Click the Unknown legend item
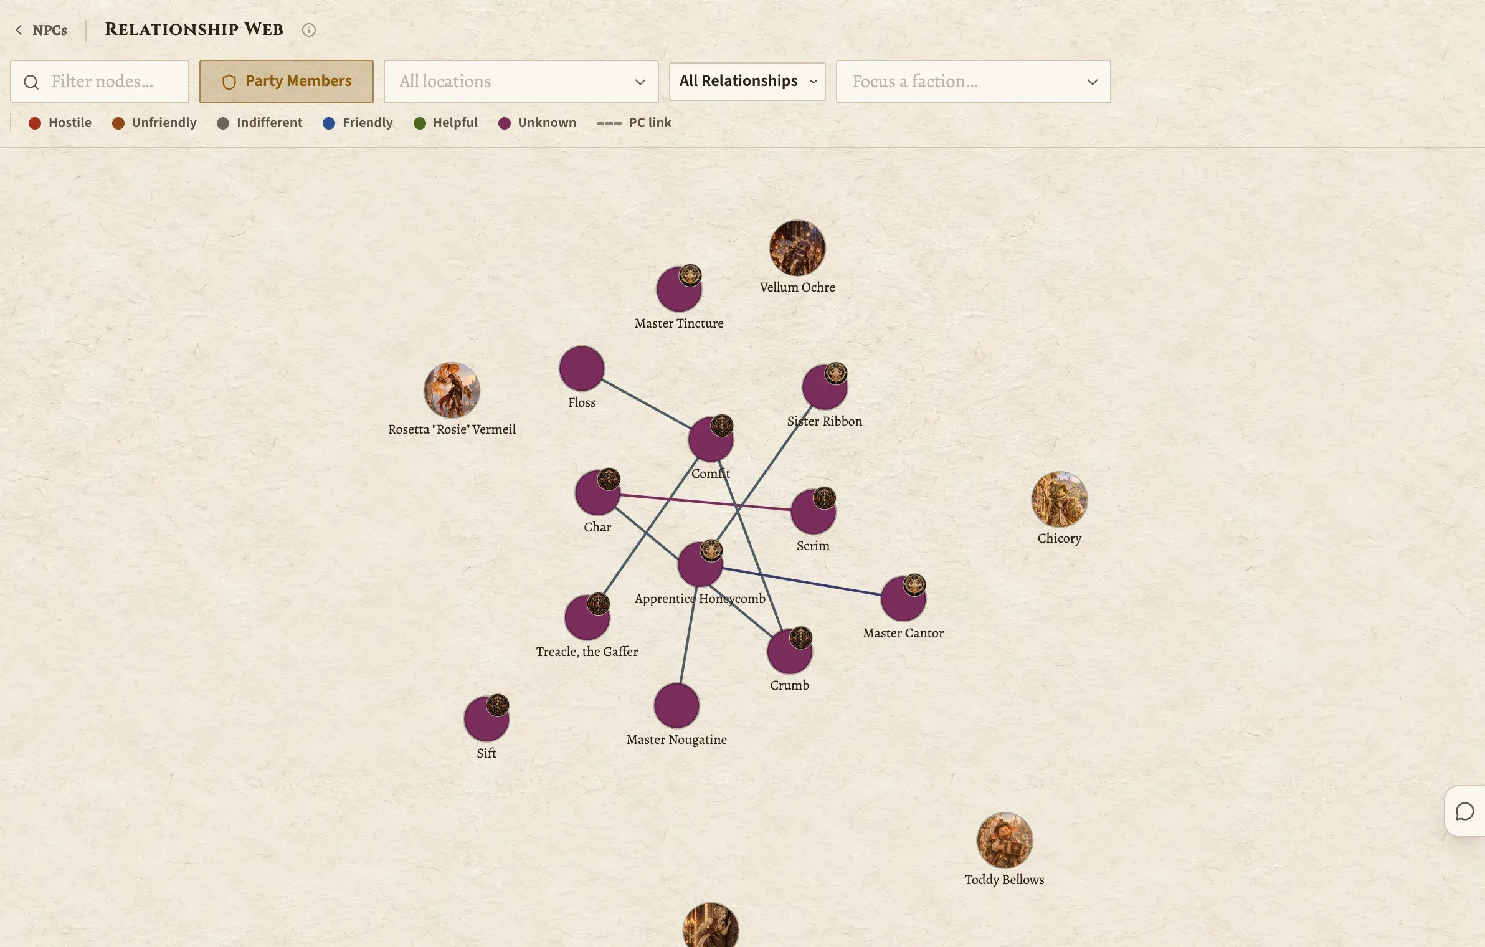 (537, 123)
